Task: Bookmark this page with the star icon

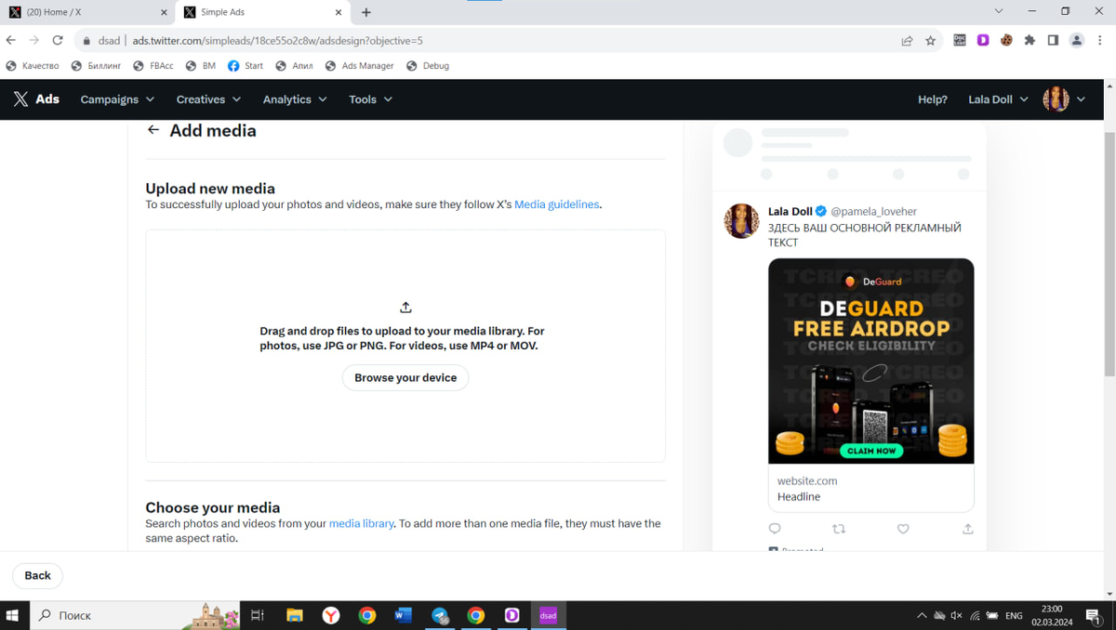Action: pyautogui.click(x=930, y=41)
